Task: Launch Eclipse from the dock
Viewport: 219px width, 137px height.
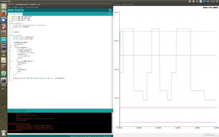Action: click(x=4, y=47)
